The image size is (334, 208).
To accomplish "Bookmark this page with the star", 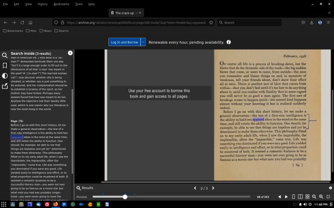I will [x=211, y=22].
